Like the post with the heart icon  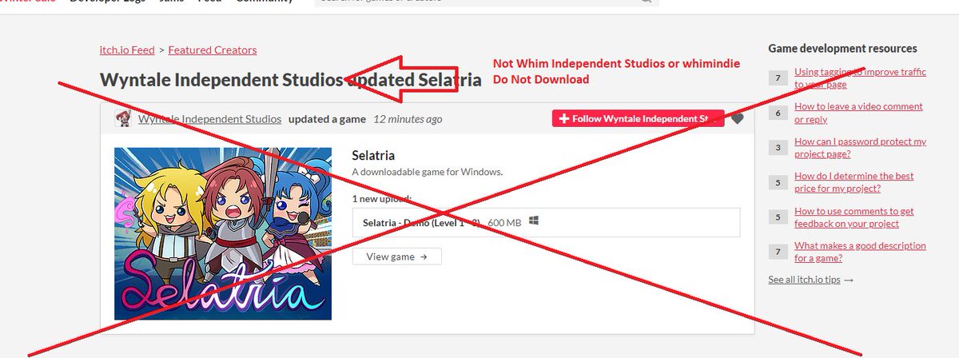(x=737, y=119)
